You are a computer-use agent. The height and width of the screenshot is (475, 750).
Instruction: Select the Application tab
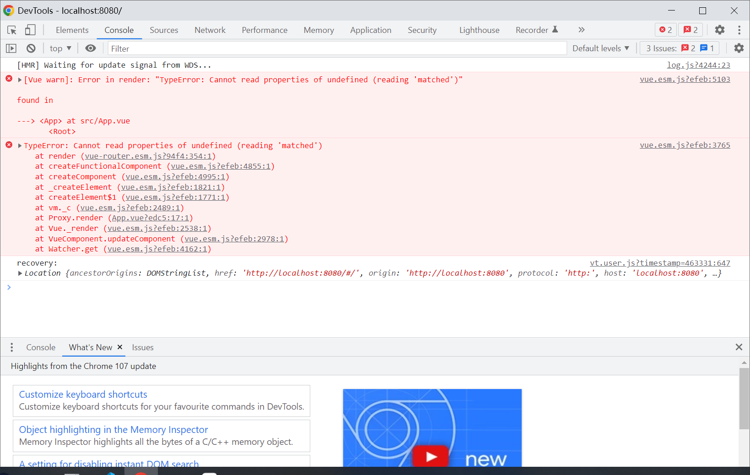[371, 30]
